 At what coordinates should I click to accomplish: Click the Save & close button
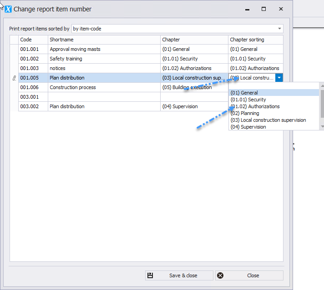(x=179, y=275)
